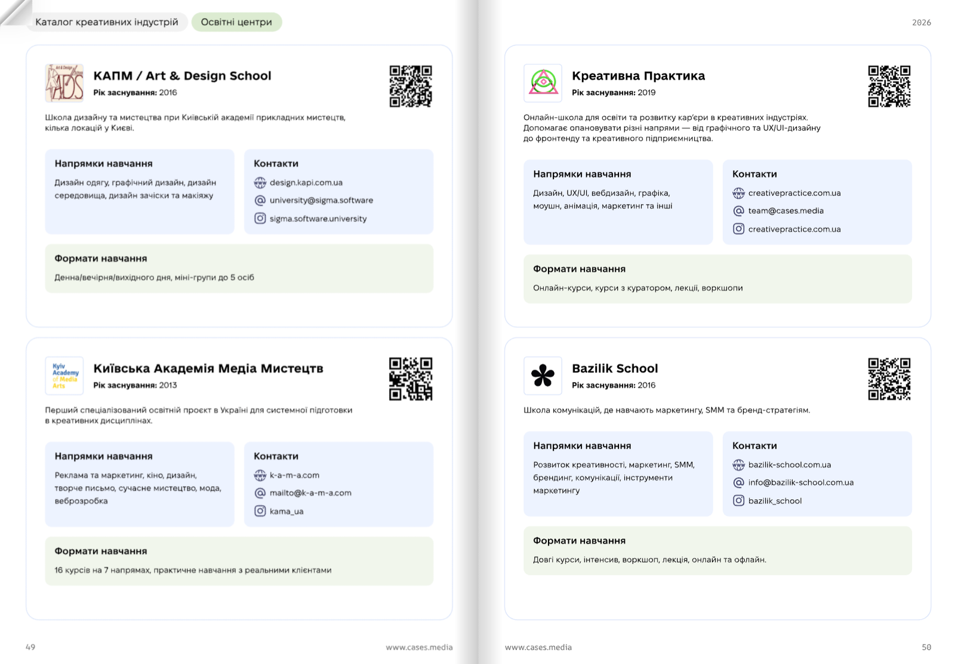Click the description starting 'Перший спеціалізований освітній проєкт'
This screenshot has height=664, width=955.
click(x=199, y=415)
